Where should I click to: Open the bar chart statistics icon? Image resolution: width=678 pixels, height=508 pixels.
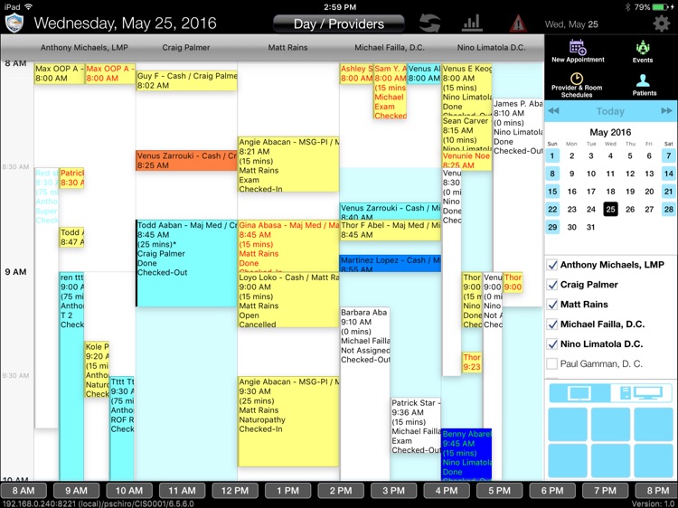(472, 24)
